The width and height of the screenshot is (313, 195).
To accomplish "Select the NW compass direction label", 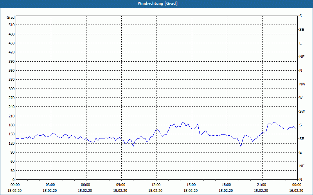I will tap(302, 84).
